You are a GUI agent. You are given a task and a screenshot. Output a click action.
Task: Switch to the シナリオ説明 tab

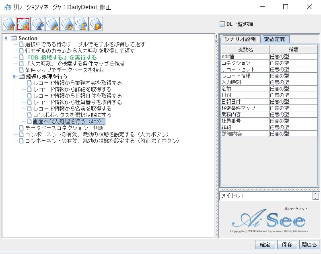pyautogui.click(x=240, y=39)
